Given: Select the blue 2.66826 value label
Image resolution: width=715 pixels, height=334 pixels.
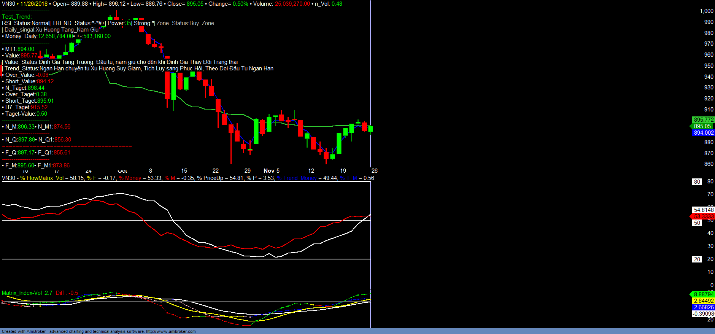Looking at the screenshot, I should (703, 307).
